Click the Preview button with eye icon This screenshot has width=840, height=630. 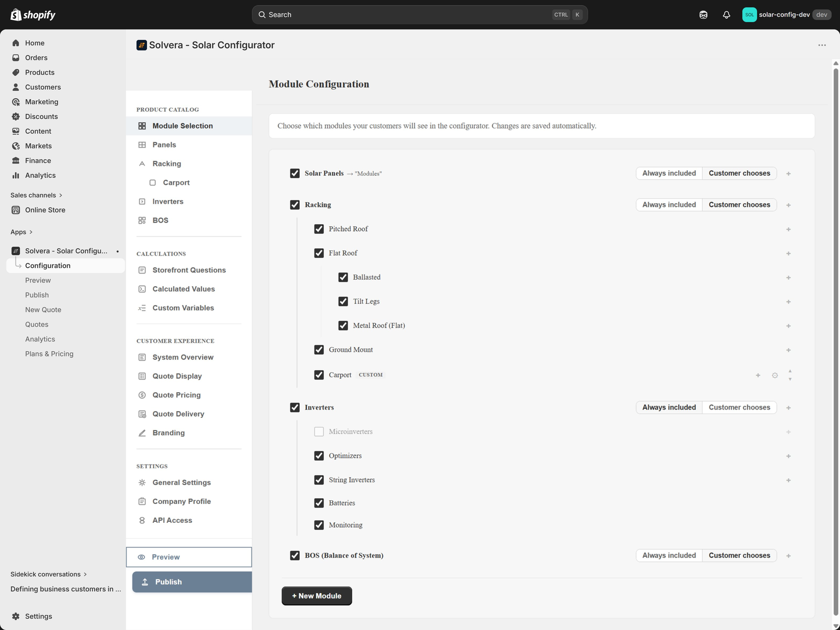(189, 557)
